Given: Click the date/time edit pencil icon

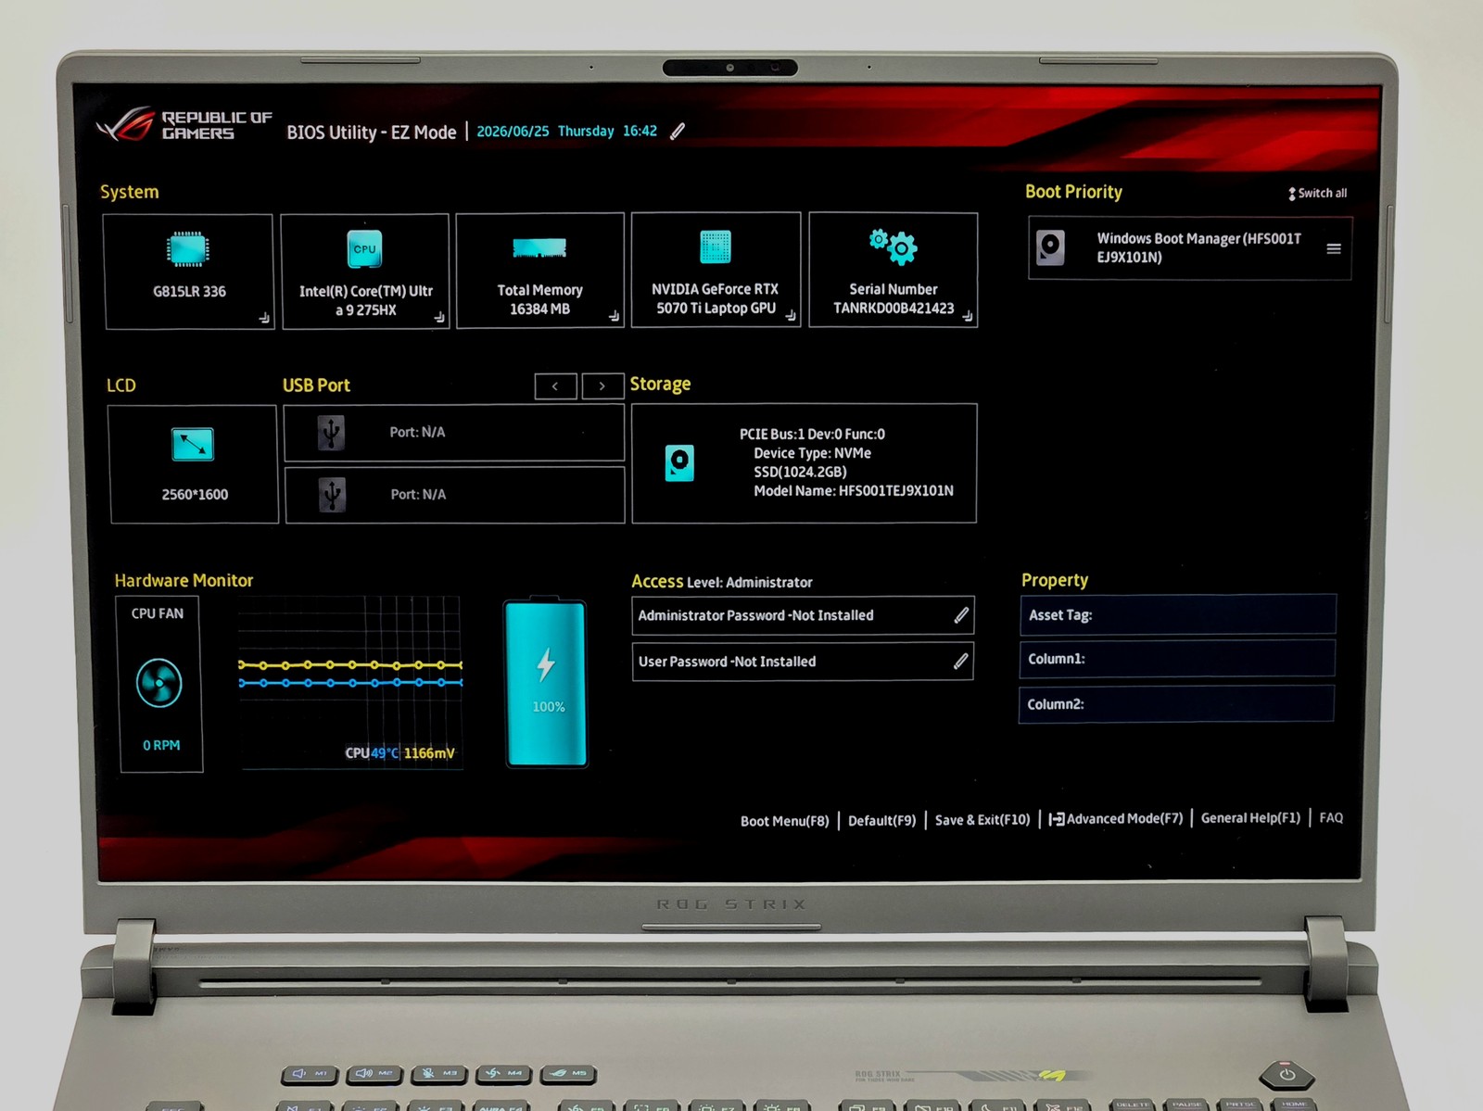Looking at the screenshot, I should click(678, 132).
